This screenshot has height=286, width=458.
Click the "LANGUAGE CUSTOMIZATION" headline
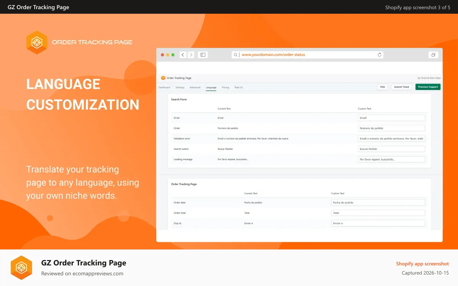pos(83,94)
